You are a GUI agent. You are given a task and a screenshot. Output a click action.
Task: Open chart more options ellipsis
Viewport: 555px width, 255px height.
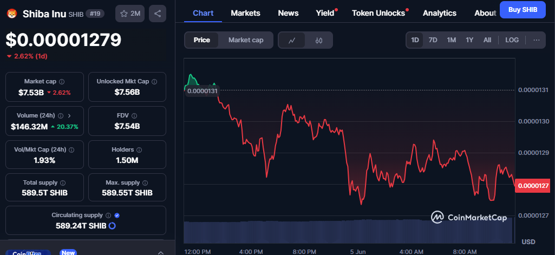click(537, 40)
